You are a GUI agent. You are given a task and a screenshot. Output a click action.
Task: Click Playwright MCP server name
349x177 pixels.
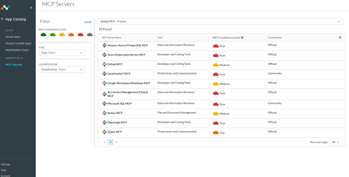coord(117,122)
